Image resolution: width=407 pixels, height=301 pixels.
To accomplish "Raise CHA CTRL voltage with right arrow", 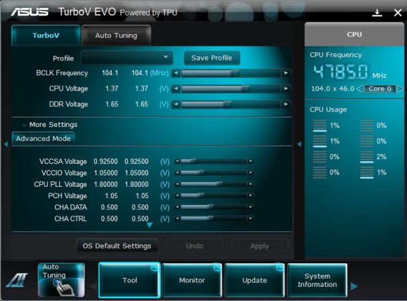I will pyautogui.click(x=250, y=218).
